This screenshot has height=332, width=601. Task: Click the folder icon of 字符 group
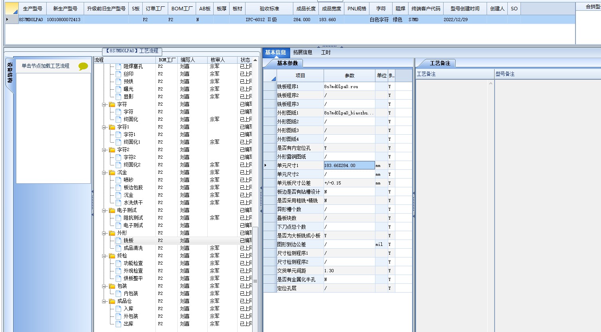112,104
